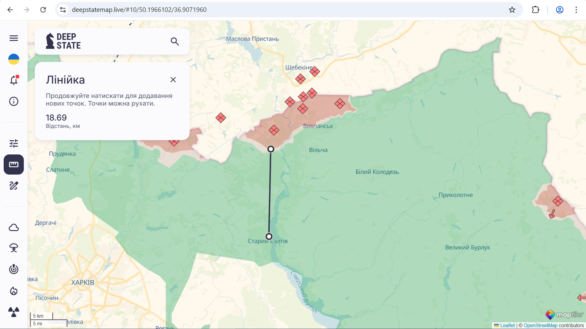586x329 pixels.
Task: Toggle the ruler measurement tool
Action: click(x=14, y=164)
